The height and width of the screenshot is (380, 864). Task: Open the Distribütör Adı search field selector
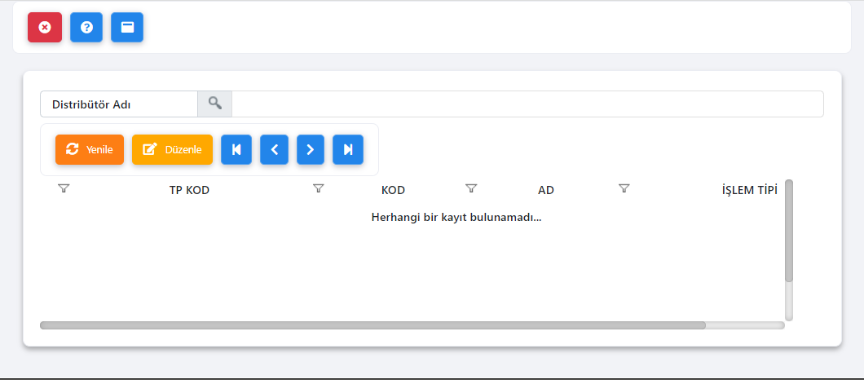(x=119, y=104)
